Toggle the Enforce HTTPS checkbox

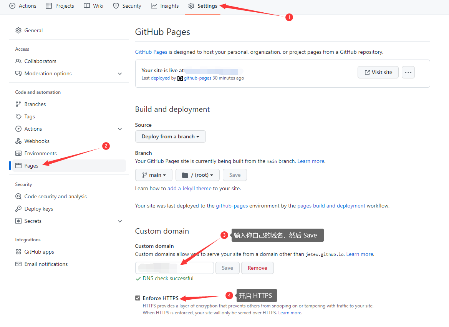(x=138, y=298)
